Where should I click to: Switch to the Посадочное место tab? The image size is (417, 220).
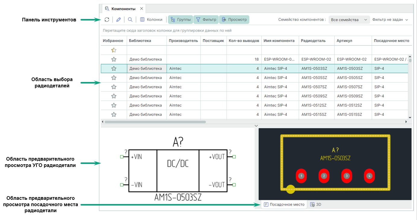pyautogui.click(x=284, y=204)
